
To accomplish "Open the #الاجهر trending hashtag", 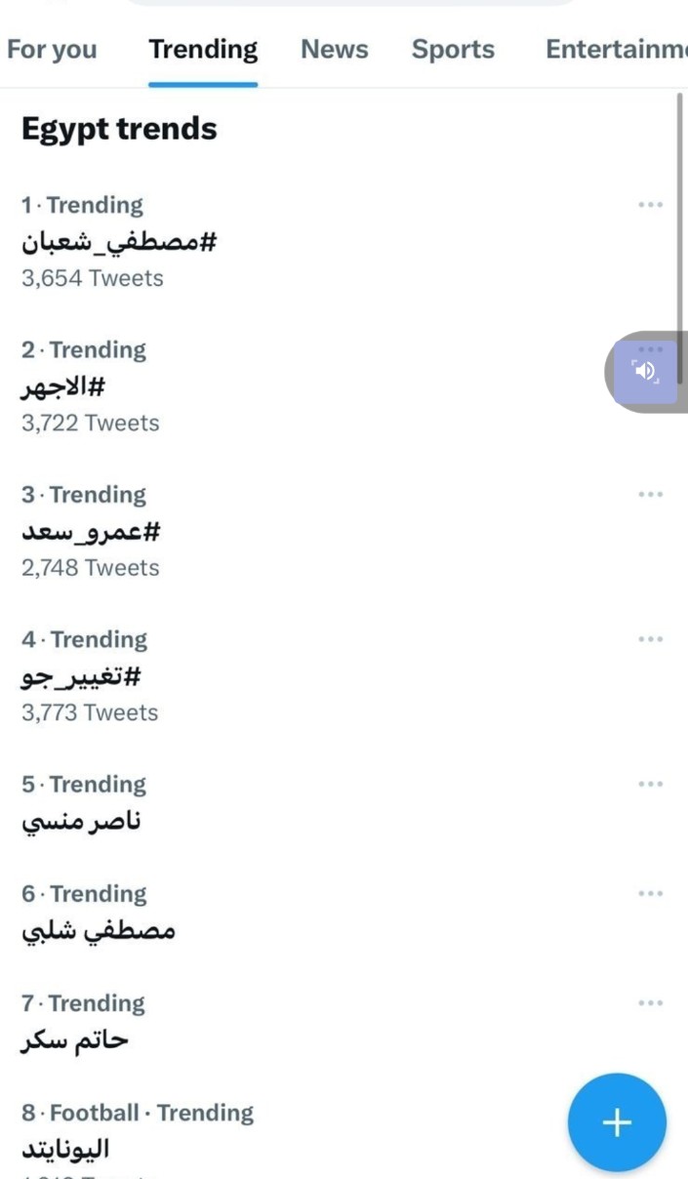I will click(x=62, y=387).
